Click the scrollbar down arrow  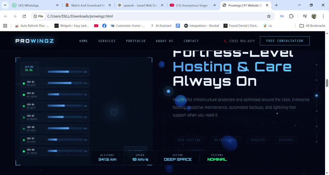pos(327,173)
